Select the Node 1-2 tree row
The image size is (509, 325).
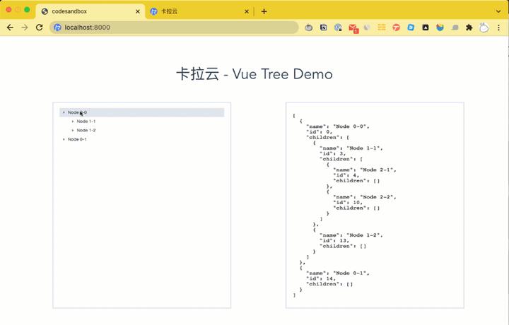146,131
